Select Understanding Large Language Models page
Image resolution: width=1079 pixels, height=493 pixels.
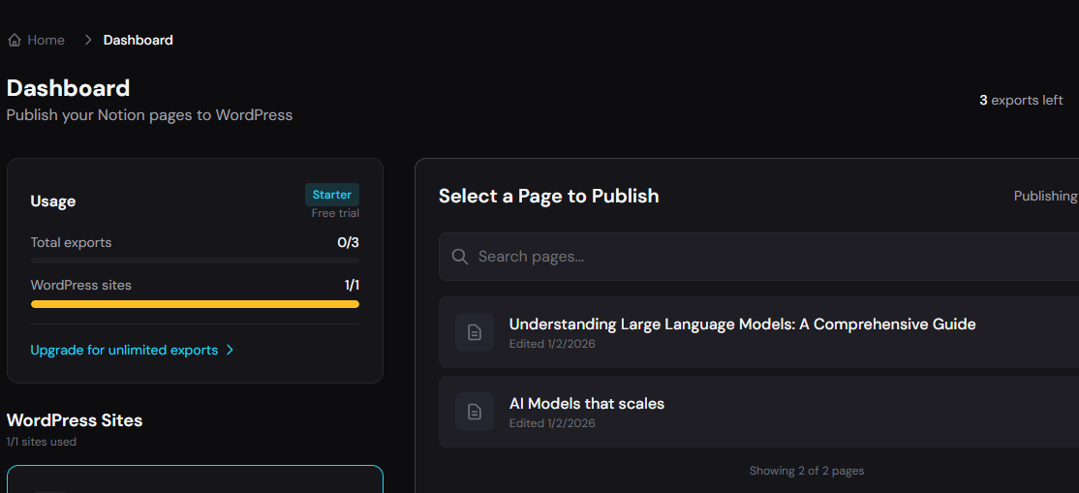click(x=758, y=332)
